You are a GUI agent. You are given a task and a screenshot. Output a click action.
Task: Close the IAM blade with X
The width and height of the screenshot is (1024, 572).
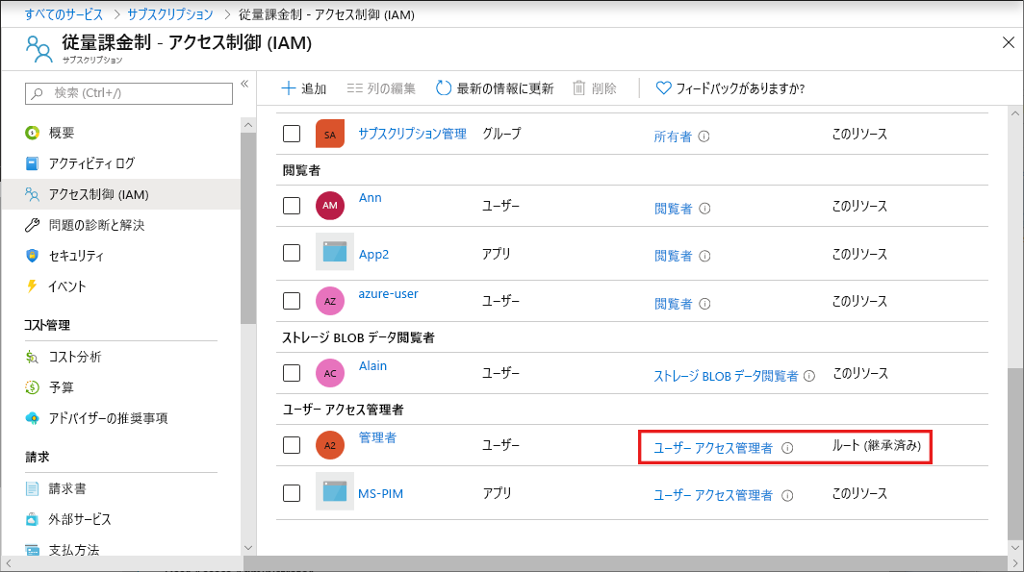coord(1009,43)
